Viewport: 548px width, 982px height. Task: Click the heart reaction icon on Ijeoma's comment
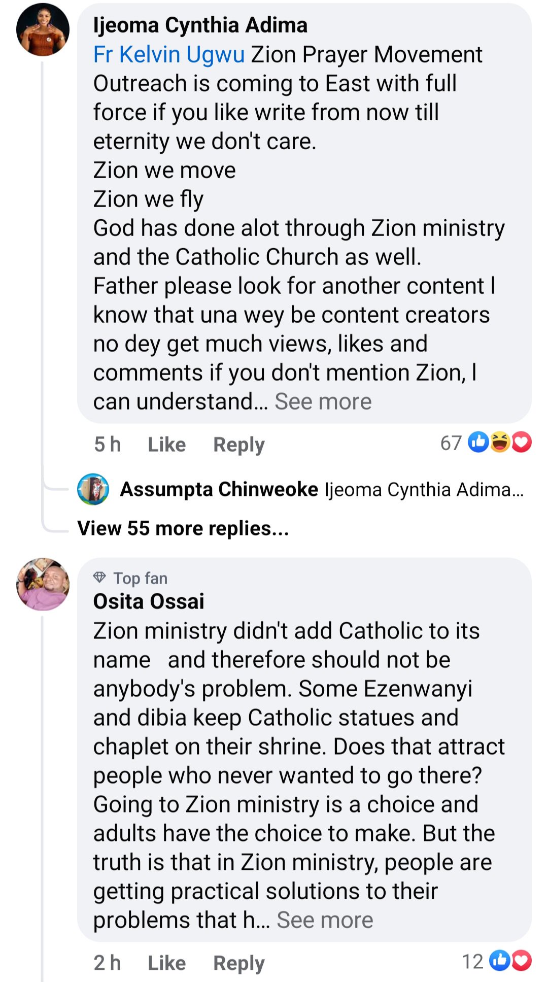pos(521,443)
